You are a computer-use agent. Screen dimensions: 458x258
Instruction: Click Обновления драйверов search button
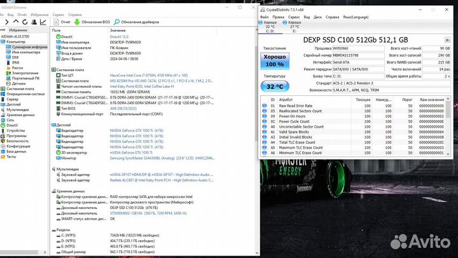(136, 22)
